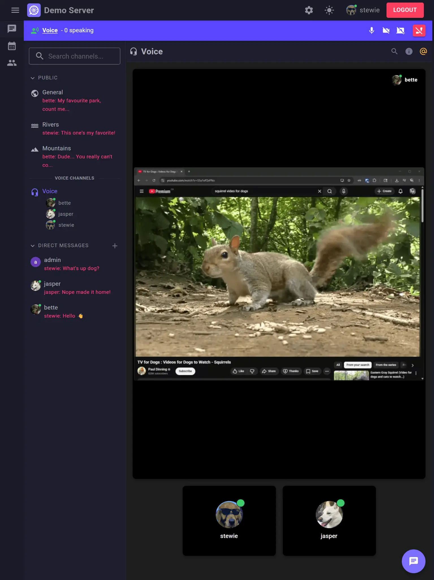
Task: Select jasper's participant tile
Action: (x=329, y=521)
